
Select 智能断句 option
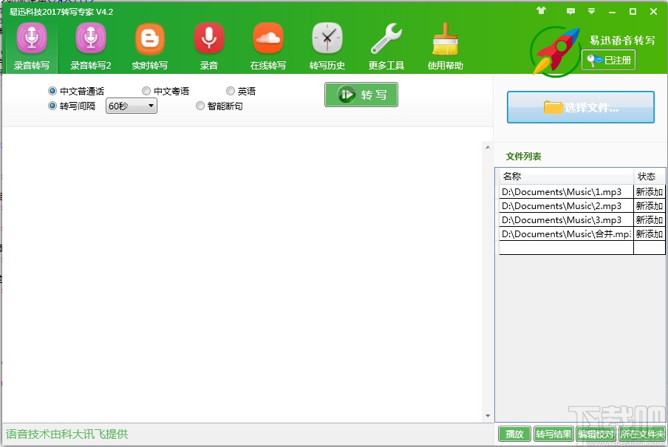219,106
